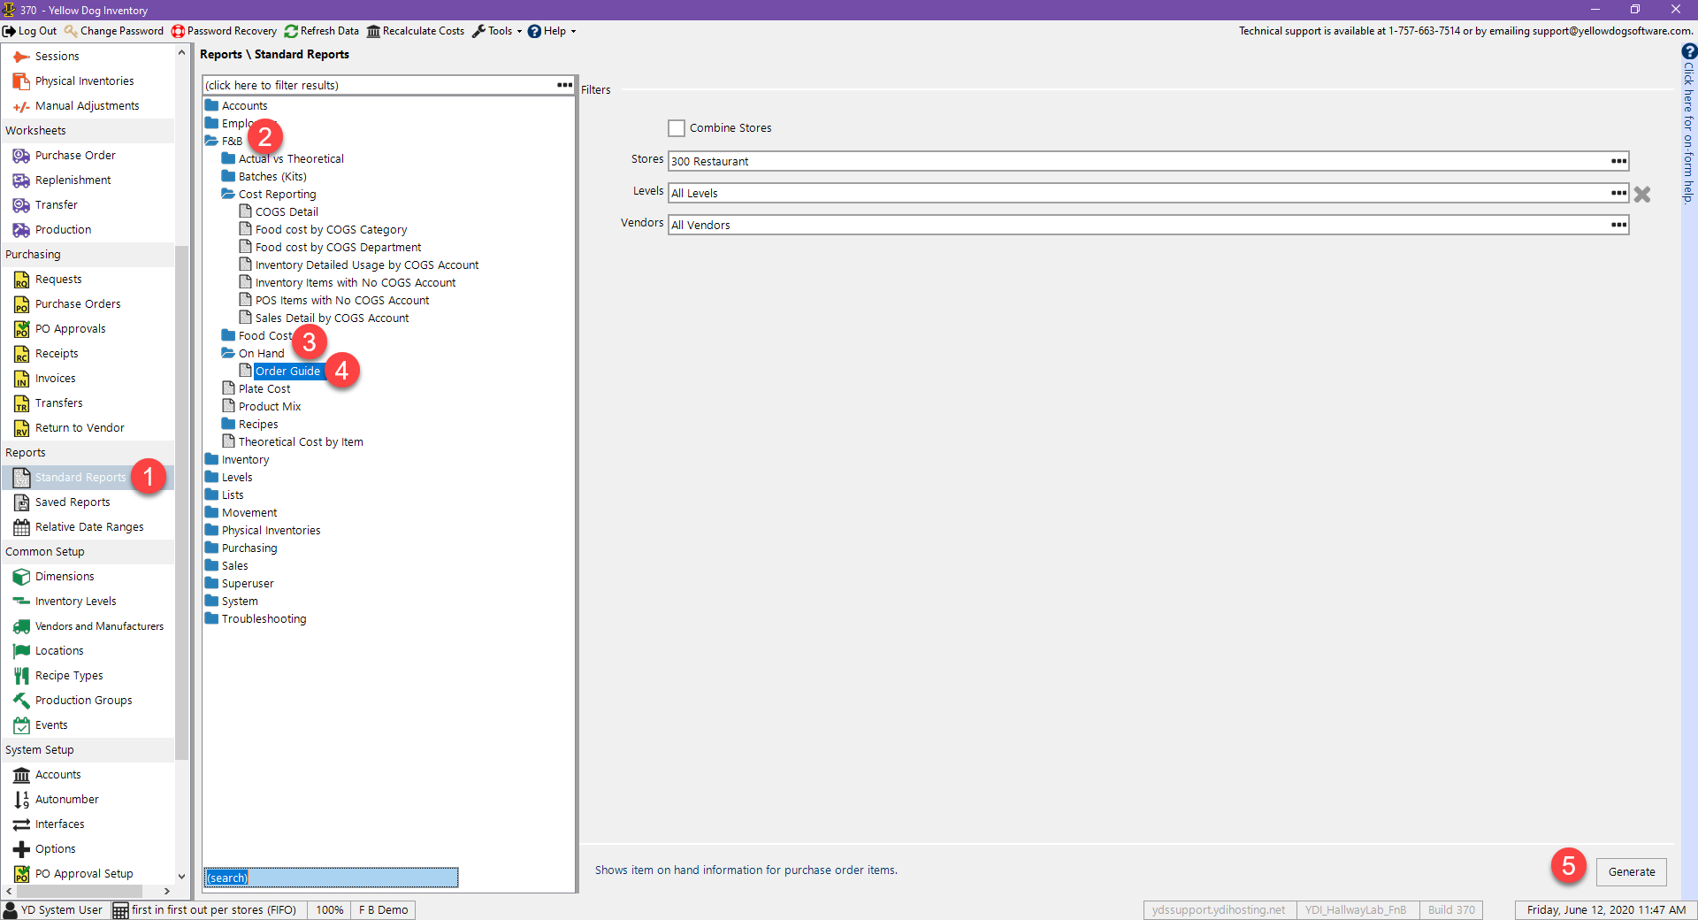This screenshot has height=920, width=1698.
Task: Open the Production worksheet
Action: tap(63, 229)
